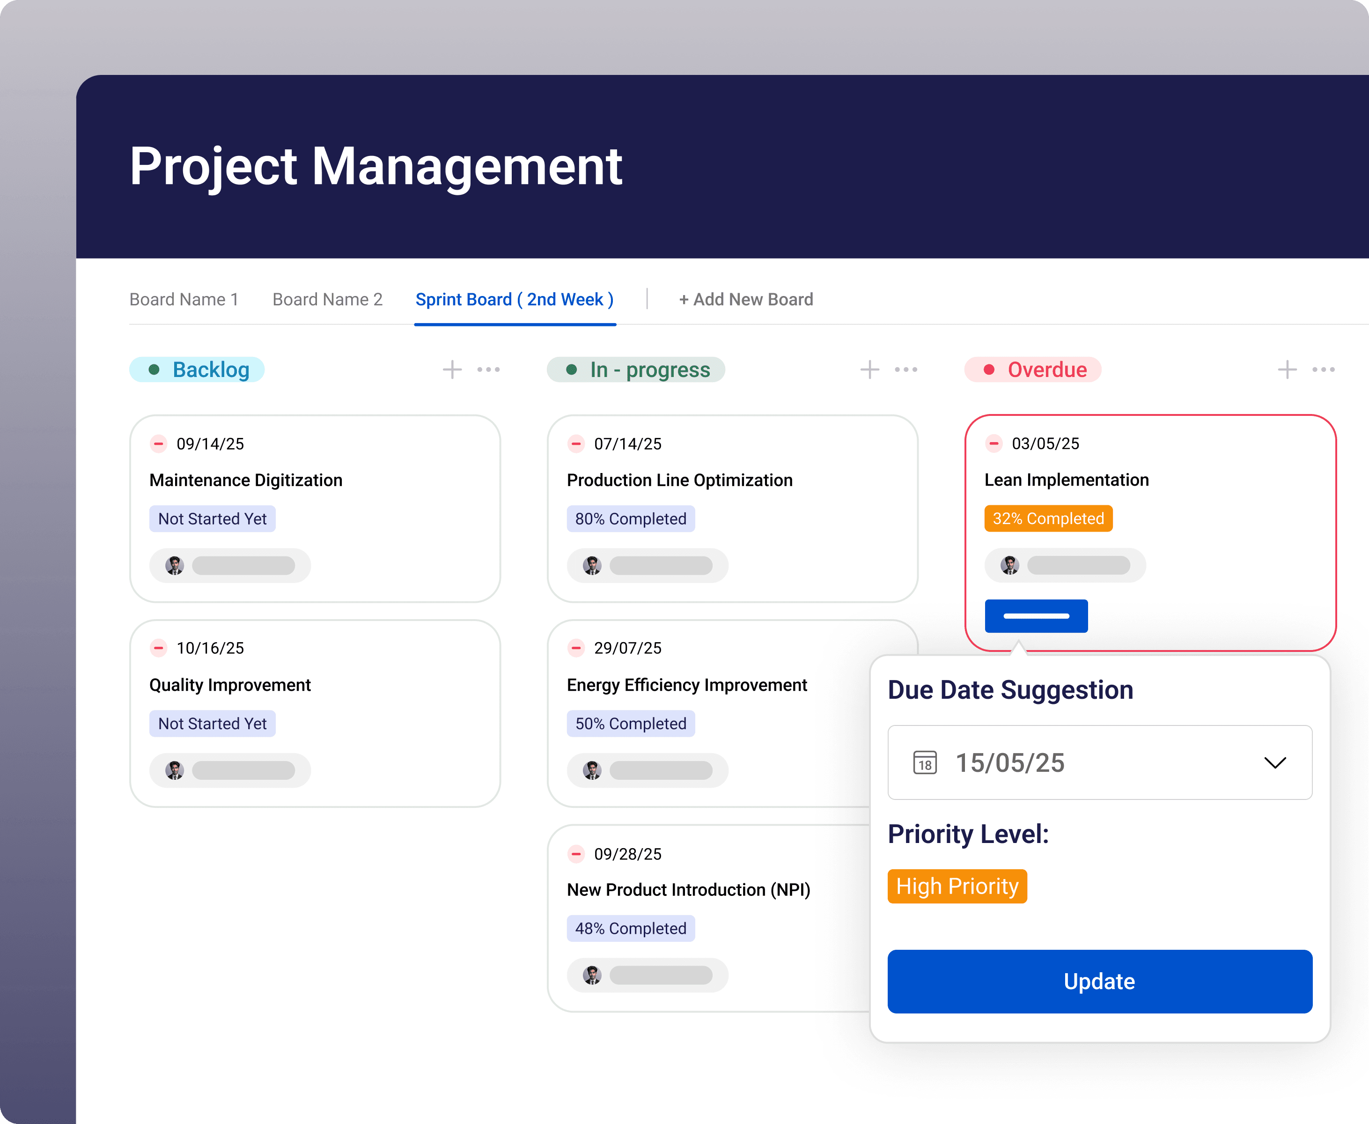Click the plus icon beside Overdue column
The width and height of the screenshot is (1369, 1124).
[1287, 369]
